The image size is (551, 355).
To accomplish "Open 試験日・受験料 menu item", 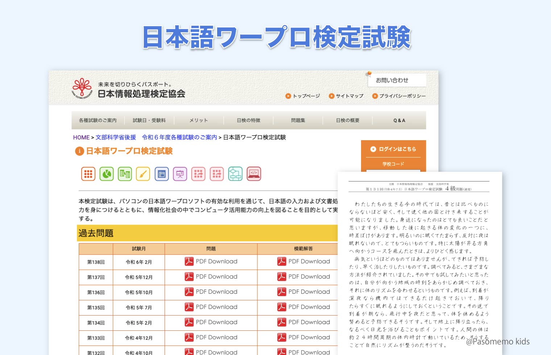I will (x=149, y=120).
